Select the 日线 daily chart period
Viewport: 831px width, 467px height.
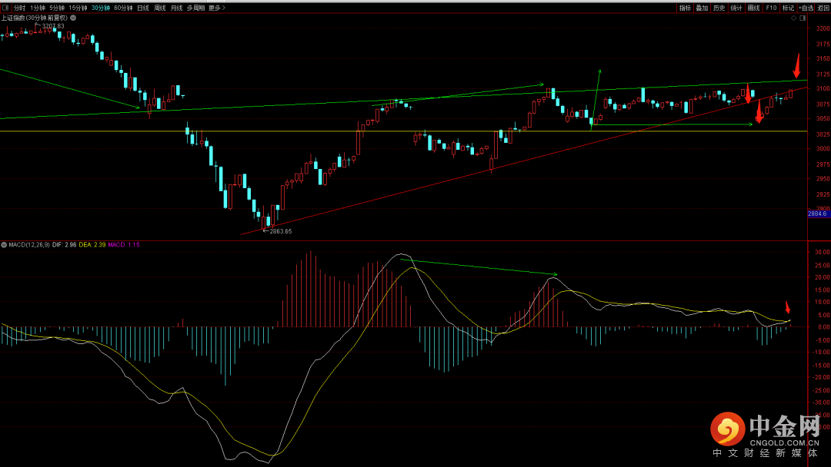point(143,8)
